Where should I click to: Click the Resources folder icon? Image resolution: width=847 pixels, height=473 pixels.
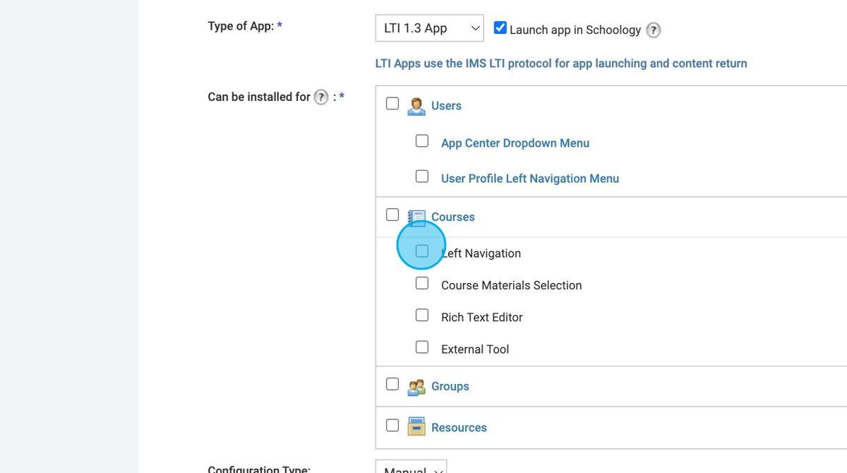click(x=417, y=426)
